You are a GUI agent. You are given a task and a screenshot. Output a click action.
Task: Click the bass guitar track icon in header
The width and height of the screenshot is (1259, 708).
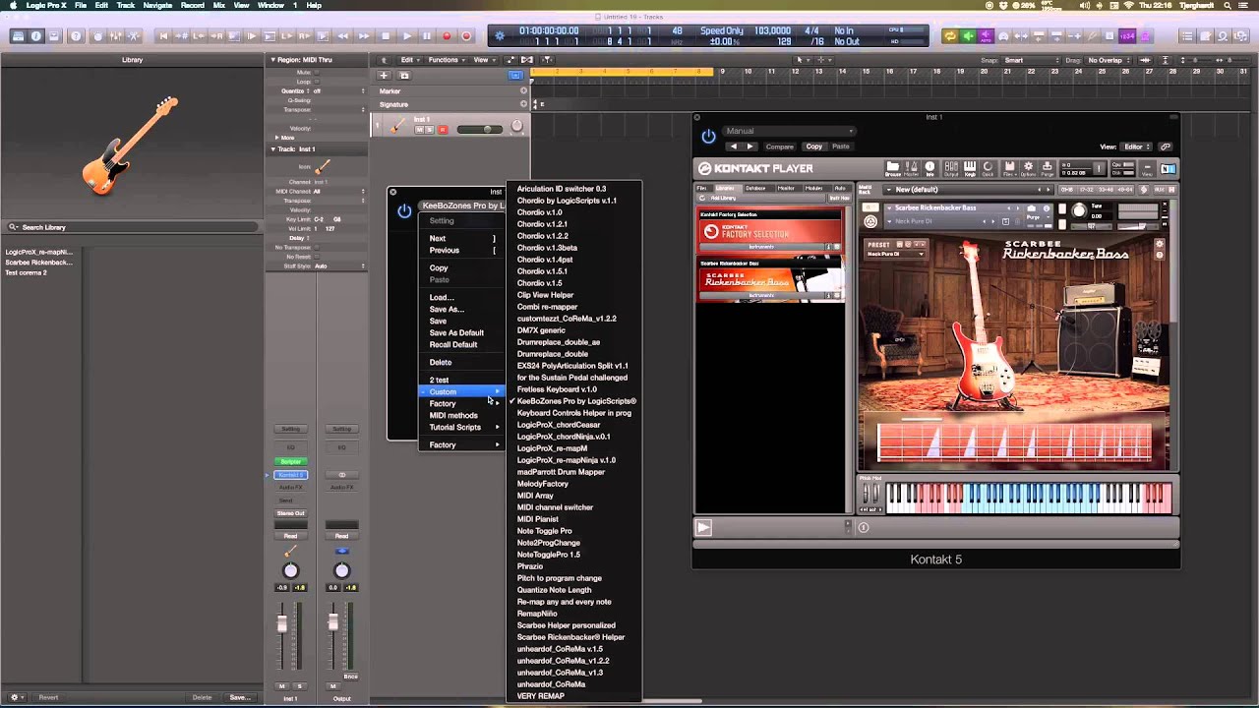[x=396, y=125]
